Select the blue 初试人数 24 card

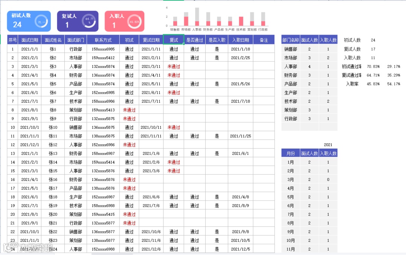29,21
